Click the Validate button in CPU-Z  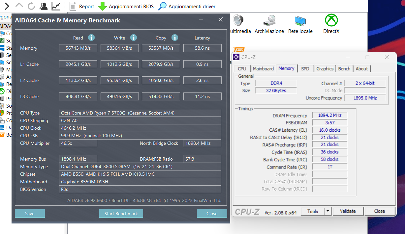click(x=348, y=211)
